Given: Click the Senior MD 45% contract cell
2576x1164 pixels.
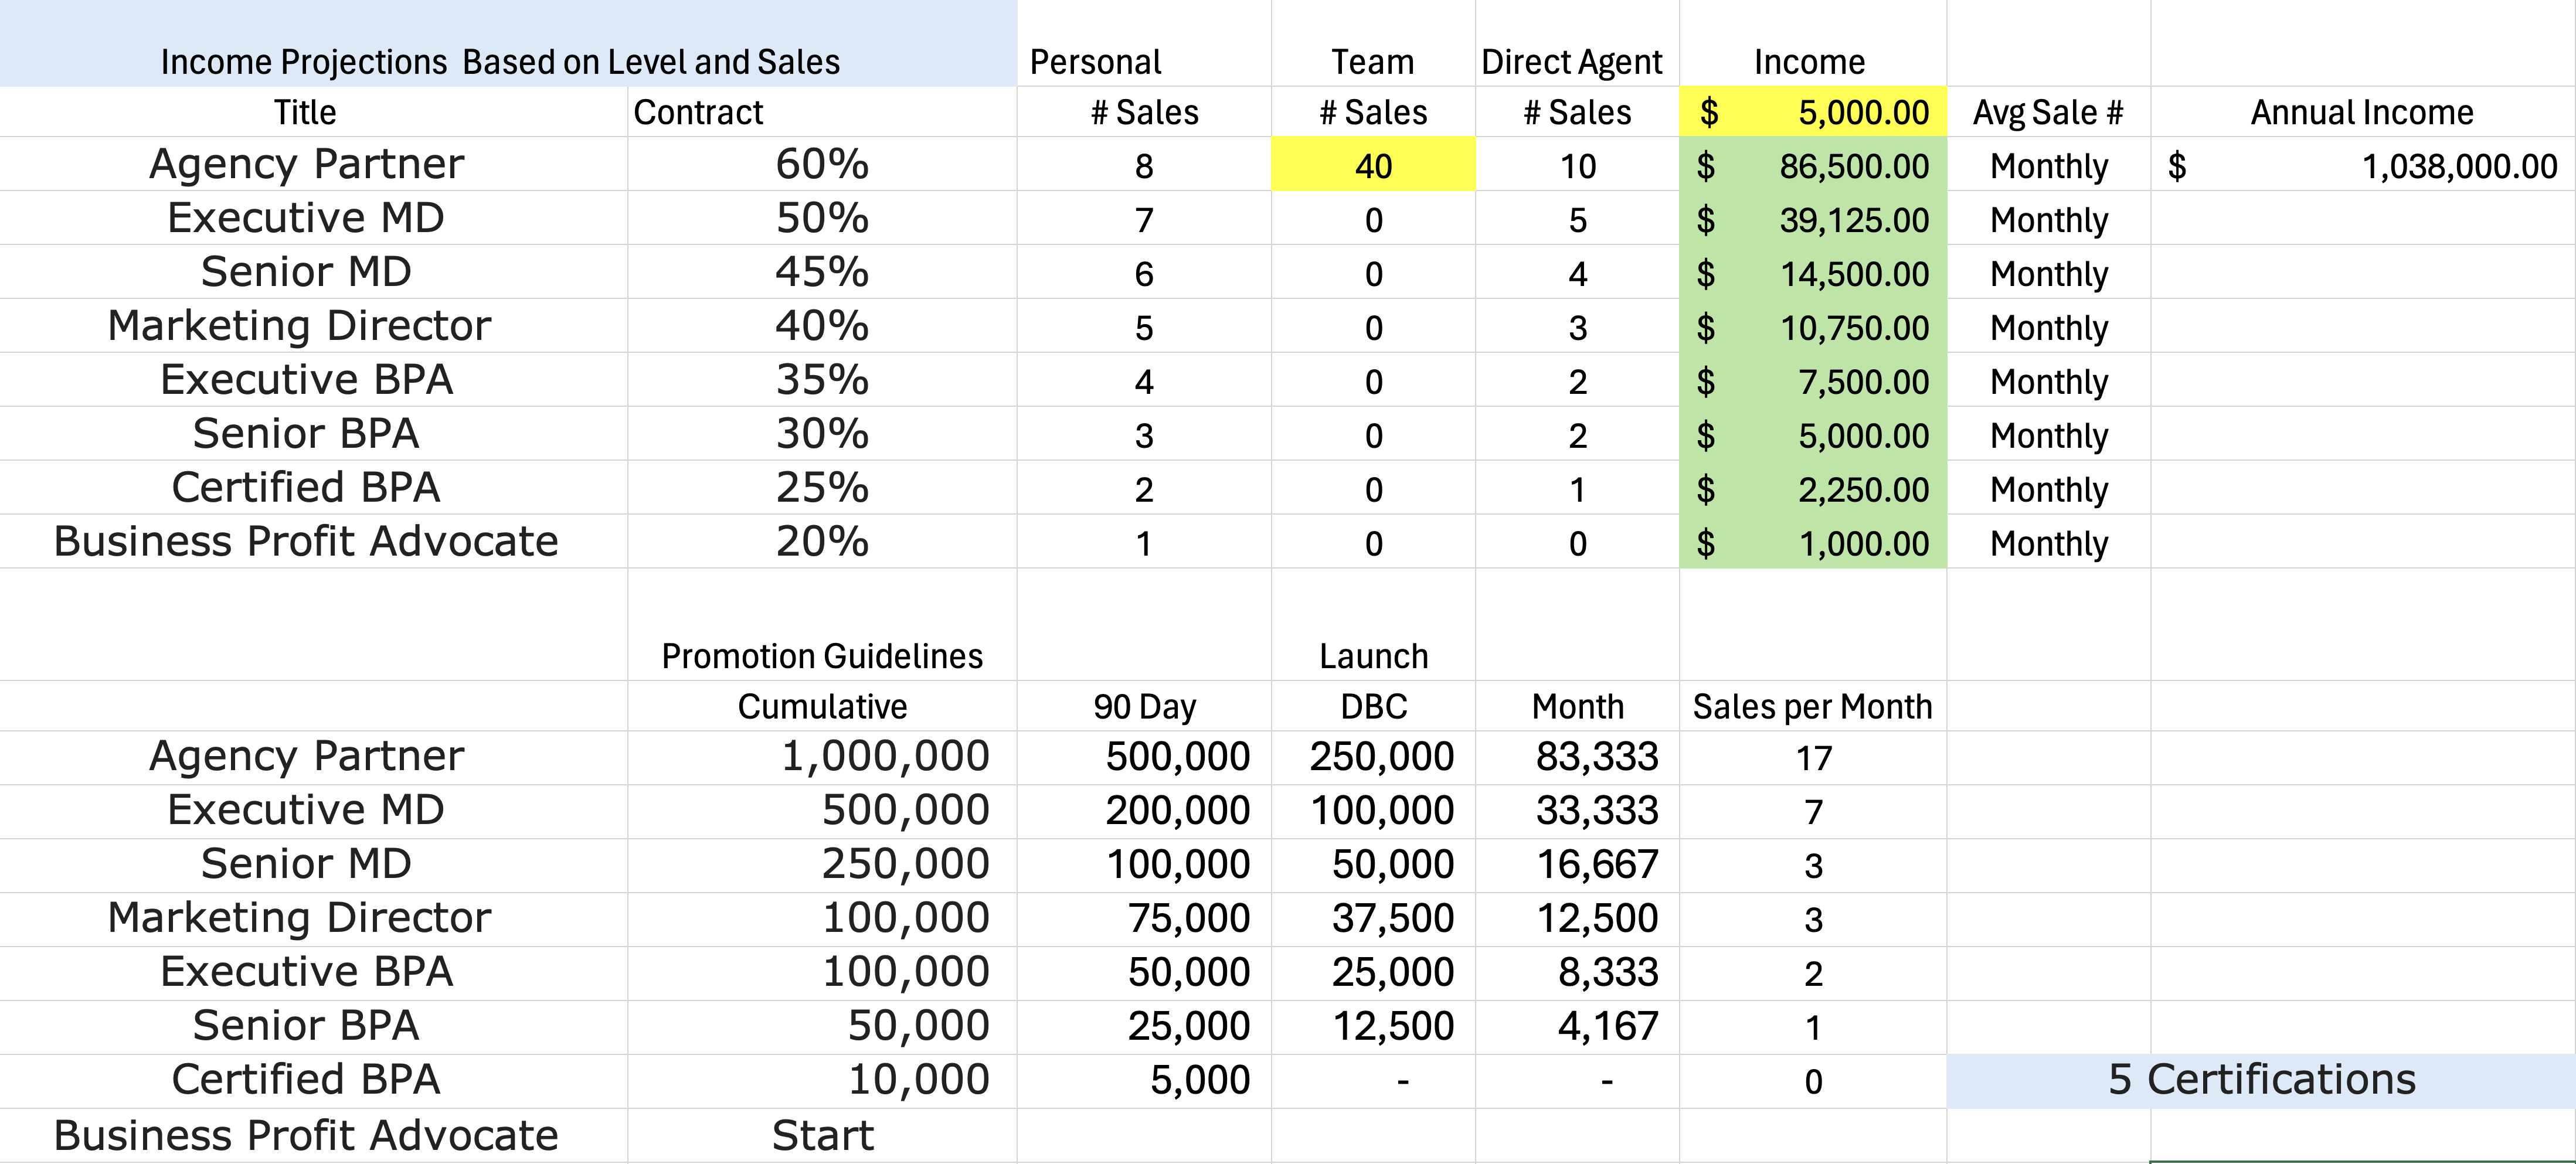Looking at the screenshot, I should (x=821, y=273).
